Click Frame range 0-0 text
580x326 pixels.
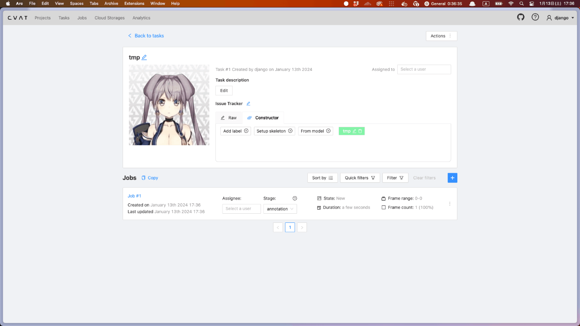[405, 198]
